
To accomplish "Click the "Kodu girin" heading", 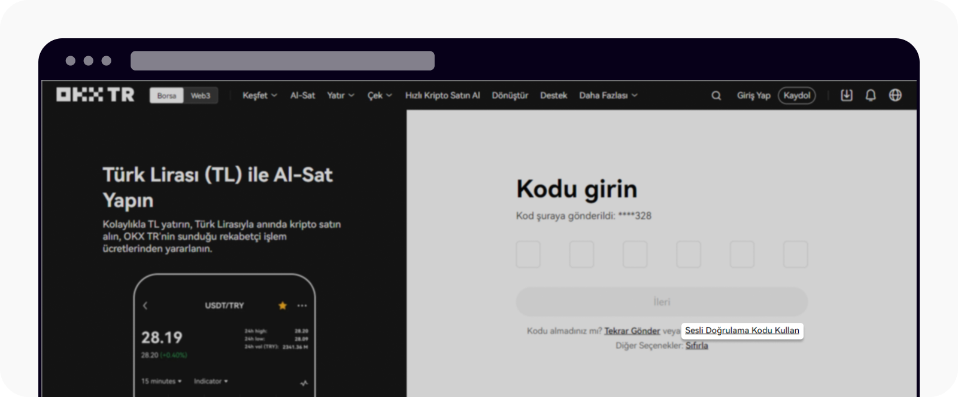I will (x=577, y=189).
